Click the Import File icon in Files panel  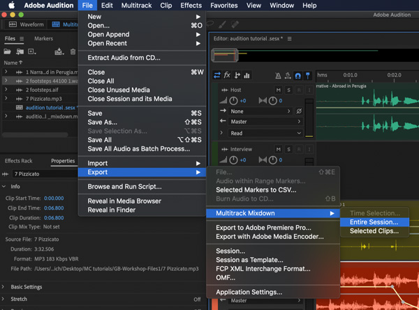pos(20,52)
